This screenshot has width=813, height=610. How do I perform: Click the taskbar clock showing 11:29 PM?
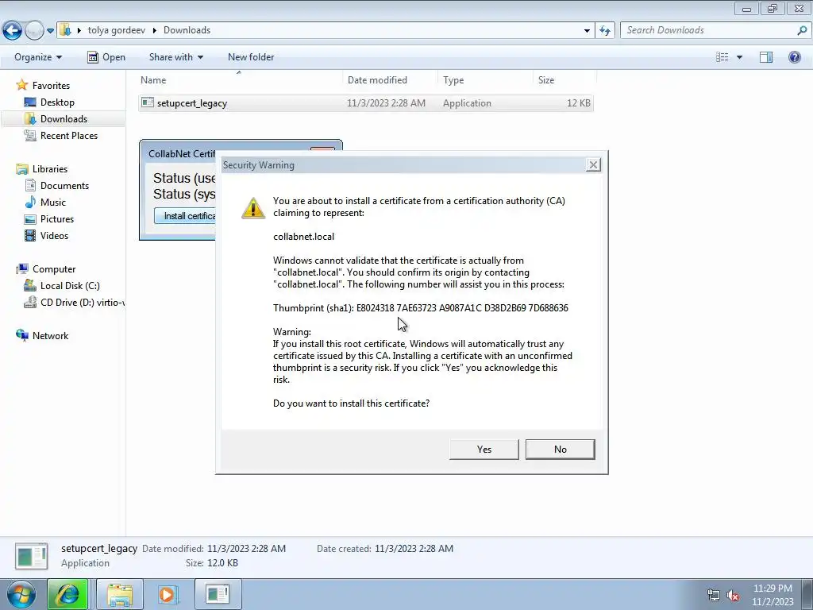pyautogui.click(x=772, y=595)
